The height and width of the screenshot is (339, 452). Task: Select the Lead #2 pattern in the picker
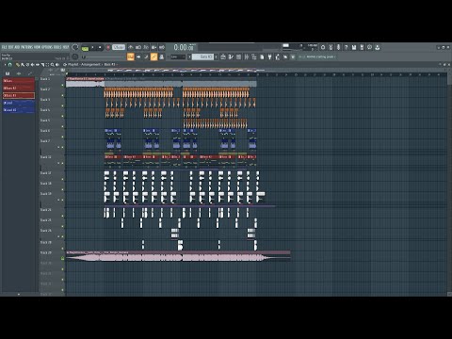[x=19, y=110]
